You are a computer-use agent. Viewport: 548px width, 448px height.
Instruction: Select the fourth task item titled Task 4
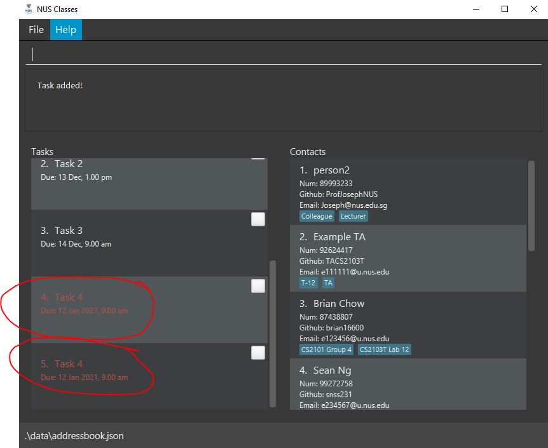tap(149, 309)
